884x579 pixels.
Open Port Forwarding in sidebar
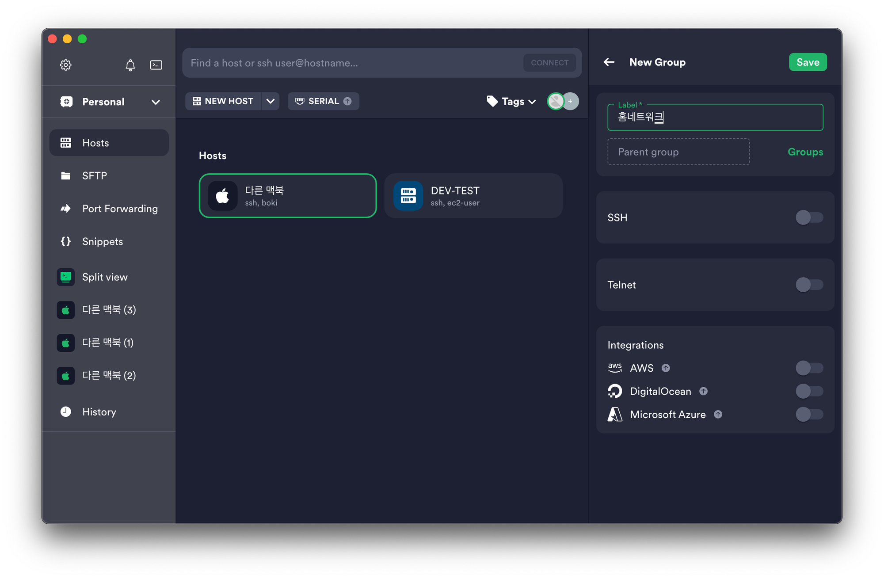pyautogui.click(x=119, y=209)
